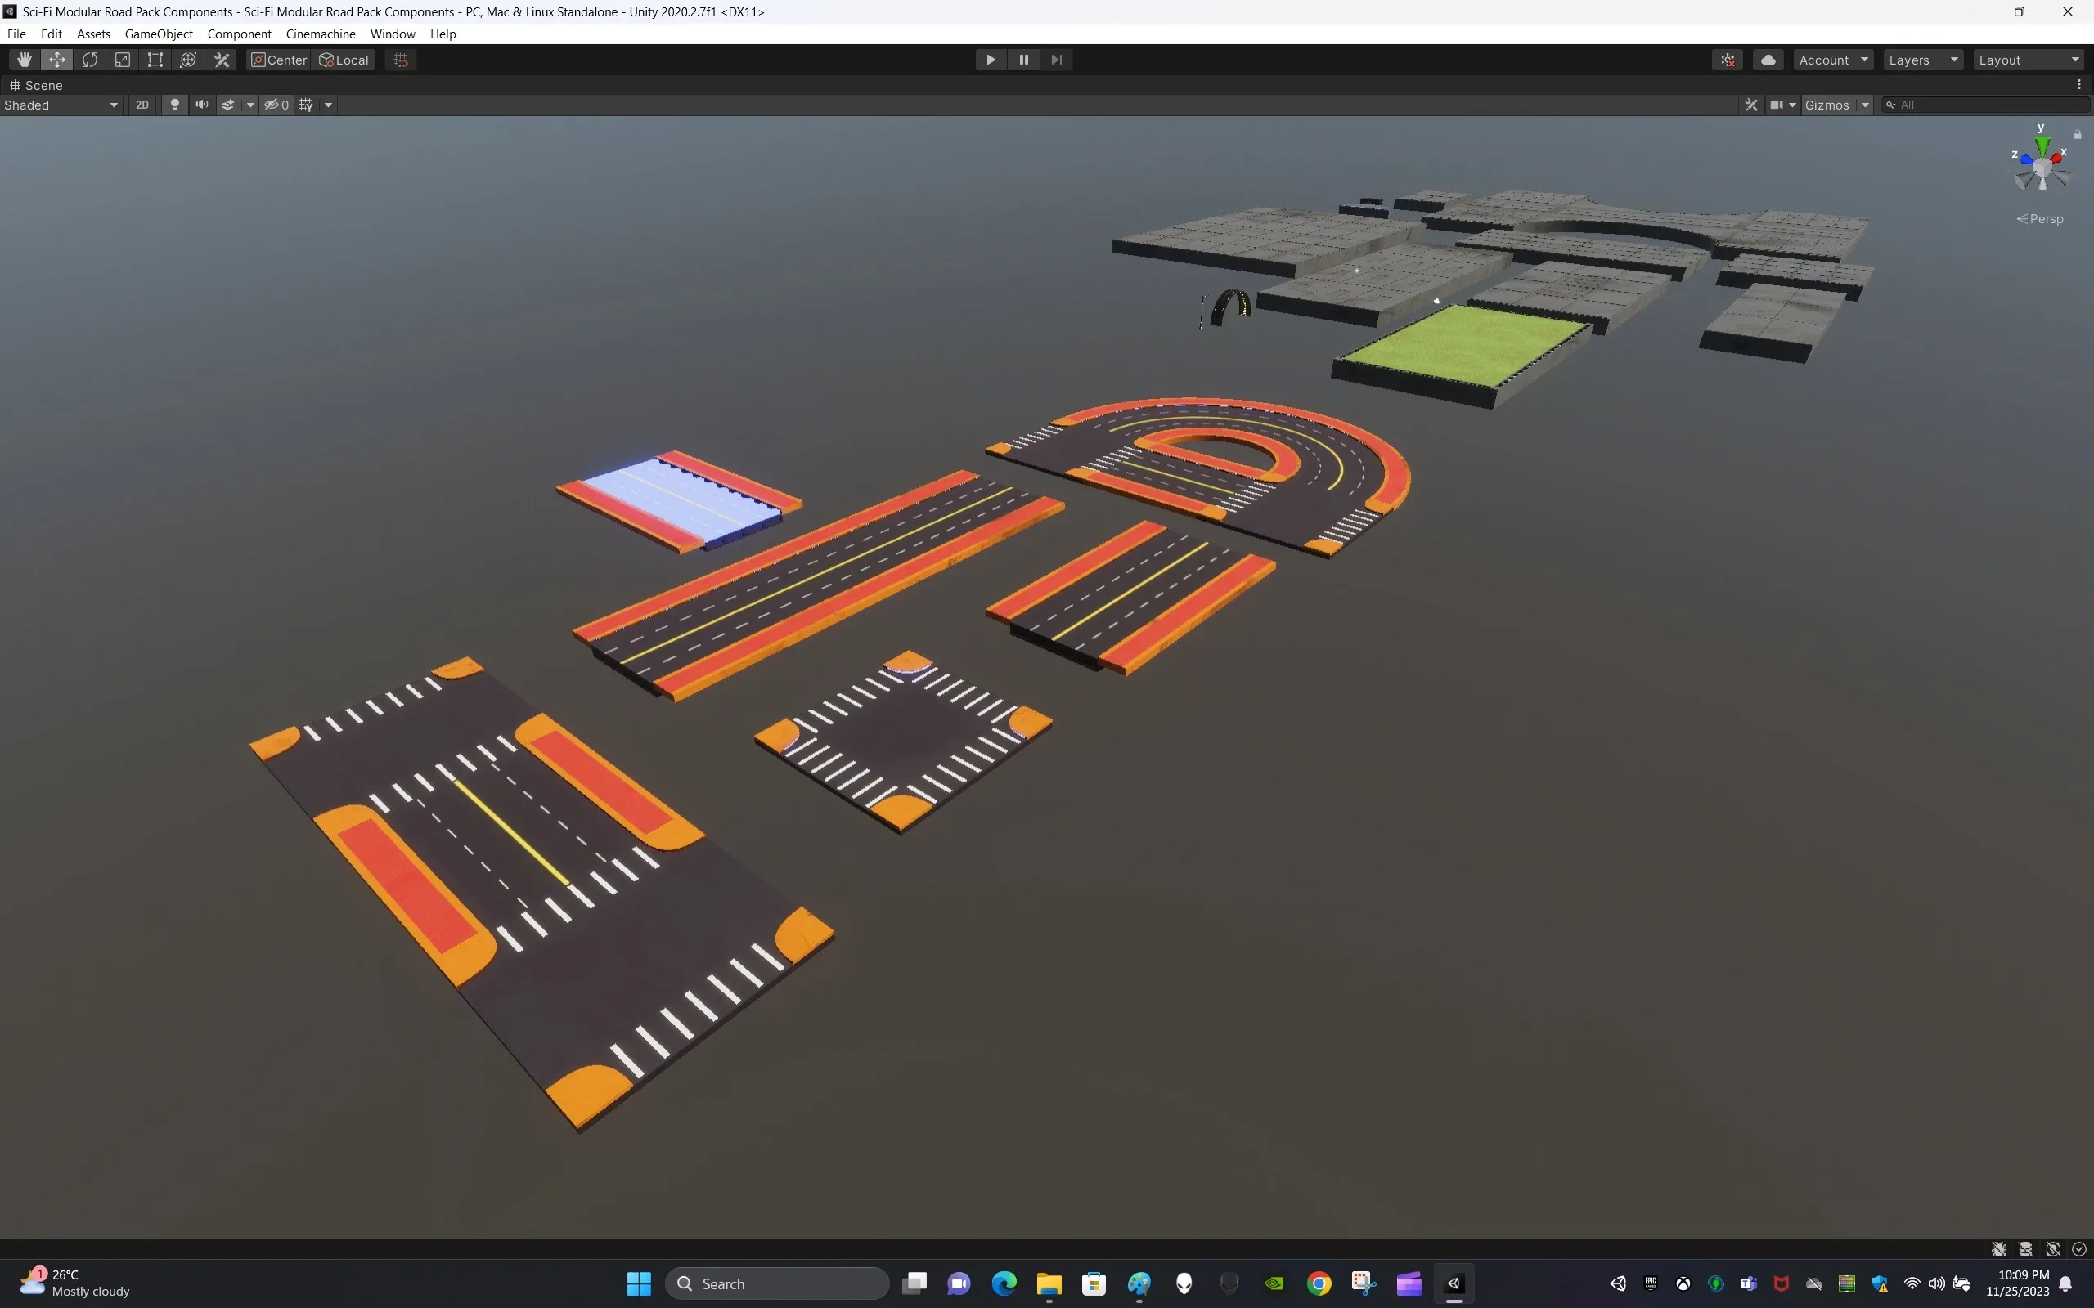Open the Cinemachine menu

[x=320, y=34]
